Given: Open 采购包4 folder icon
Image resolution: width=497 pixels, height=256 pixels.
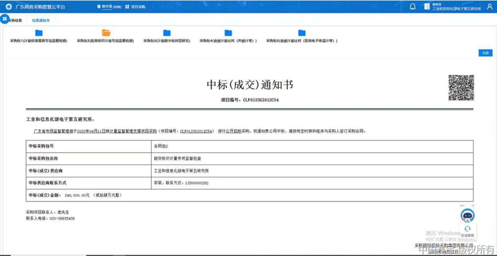Looking at the screenshot, I should pos(228,33).
